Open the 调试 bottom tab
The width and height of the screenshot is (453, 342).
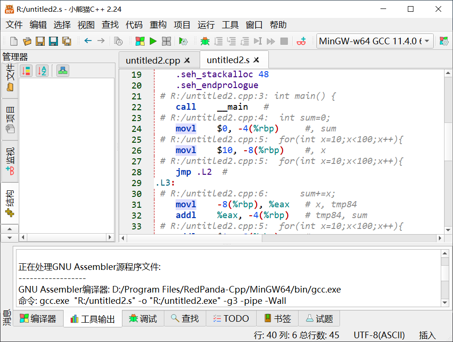143,318
